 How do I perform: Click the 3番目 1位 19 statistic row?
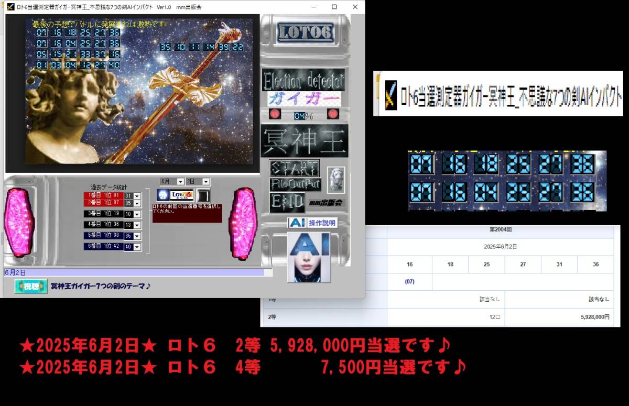coord(103,214)
